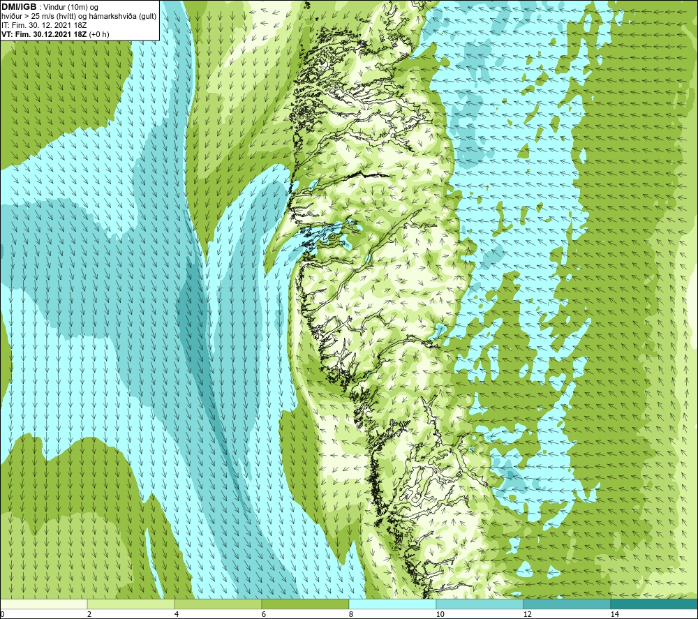Screen dimensions: 698x619
Task: Click the 'VT: Fim. 30.12.2021 18Z (+0 h)' line
Action: click(x=55, y=34)
